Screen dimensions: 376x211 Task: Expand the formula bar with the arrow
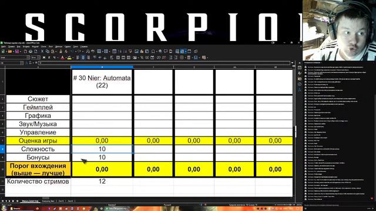pyautogui.click(x=292, y=63)
